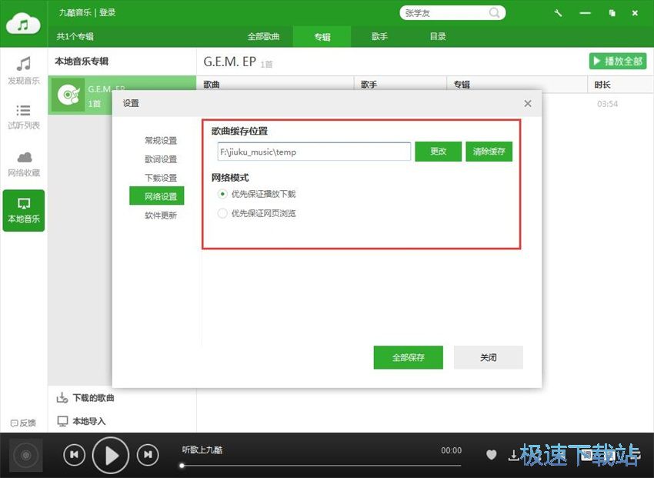Open Download Settings (下载设置) section
This screenshot has height=478, width=654.
click(161, 178)
